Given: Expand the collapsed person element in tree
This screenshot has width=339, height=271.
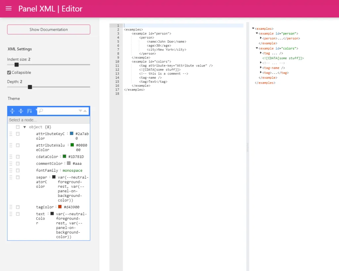Looking at the screenshot, I should pos(261,38).
